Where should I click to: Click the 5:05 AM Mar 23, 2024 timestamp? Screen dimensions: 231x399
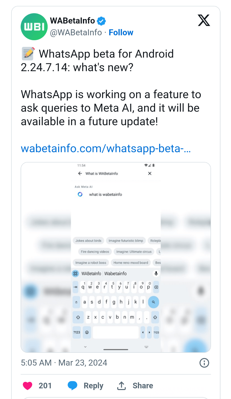tap(64, 363)
